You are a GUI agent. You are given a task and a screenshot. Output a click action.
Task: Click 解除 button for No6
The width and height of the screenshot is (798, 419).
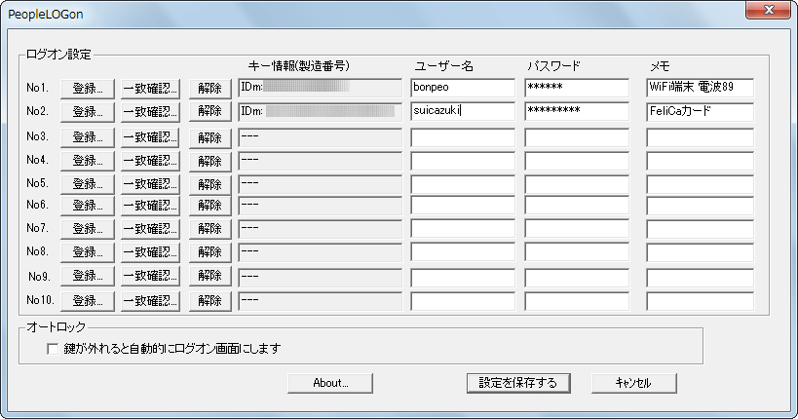[x=210, y=206]
